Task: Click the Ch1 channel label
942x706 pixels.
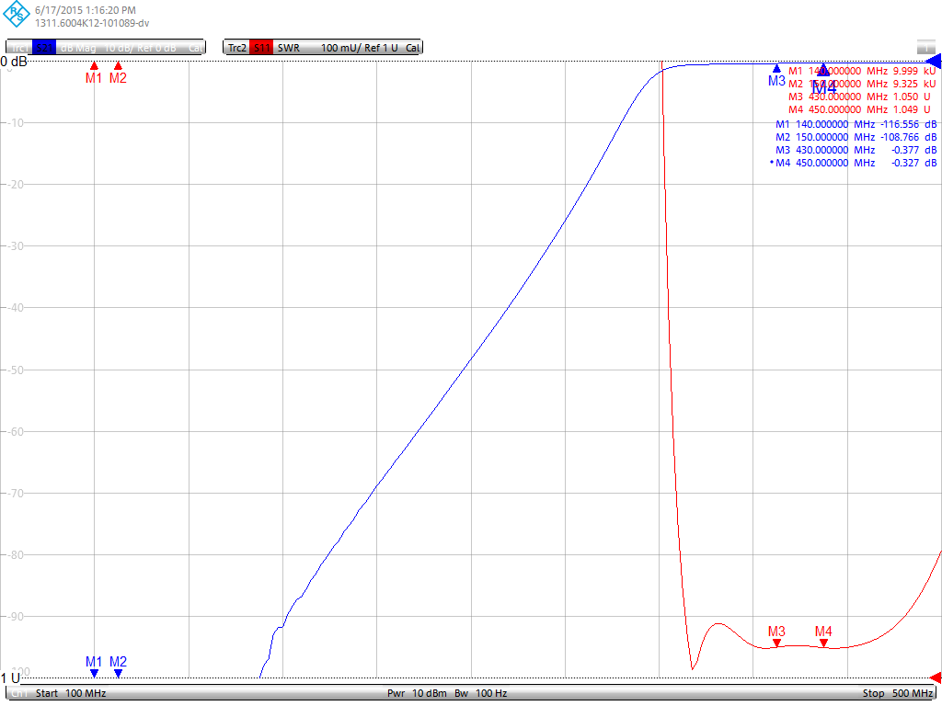Action: click(20, 693)
